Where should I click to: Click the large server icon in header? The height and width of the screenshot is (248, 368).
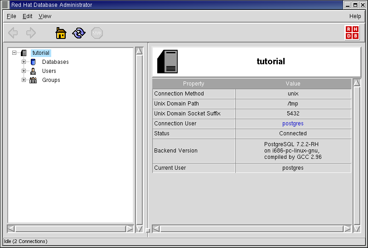coord(167,62)
